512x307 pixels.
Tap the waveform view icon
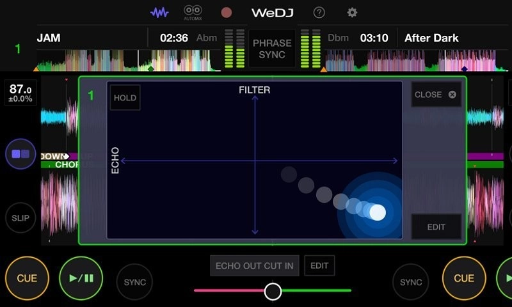(159, 13)
